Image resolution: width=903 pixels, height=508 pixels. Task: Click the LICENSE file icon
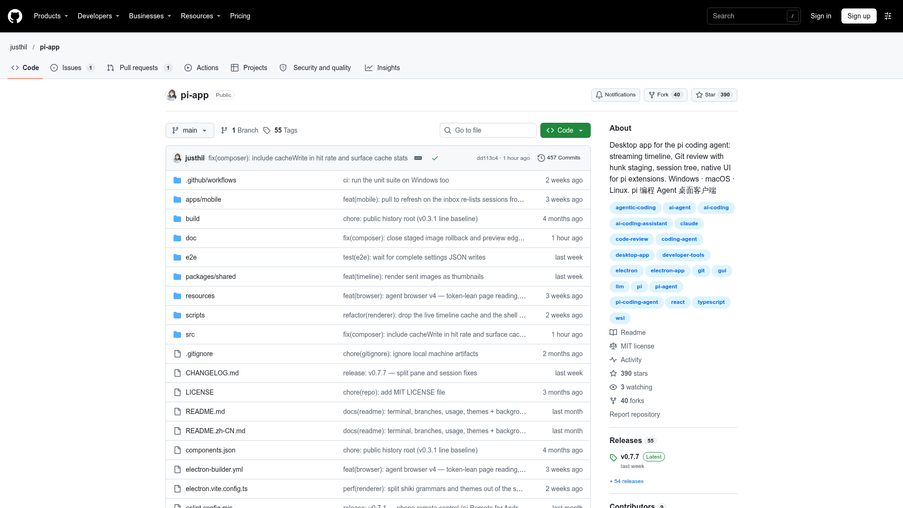(x=177, y=392)
